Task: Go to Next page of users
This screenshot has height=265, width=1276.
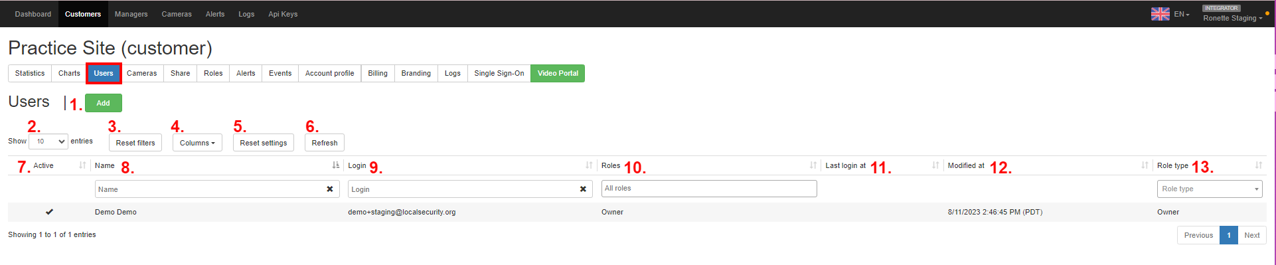Action: (x=1252, y=235)
